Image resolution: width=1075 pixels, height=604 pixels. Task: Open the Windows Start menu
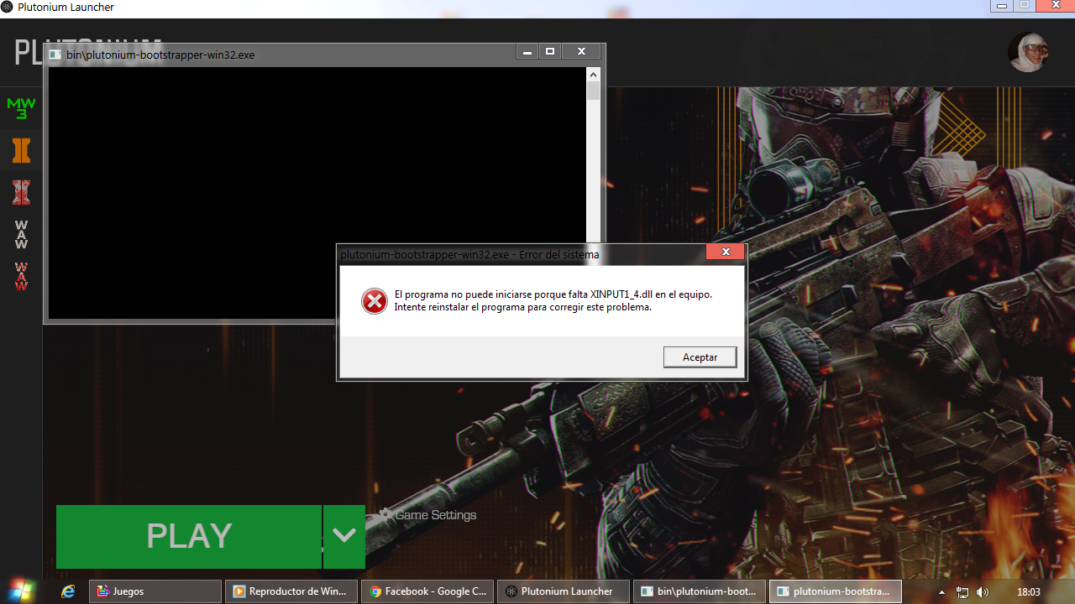point(23,591)
